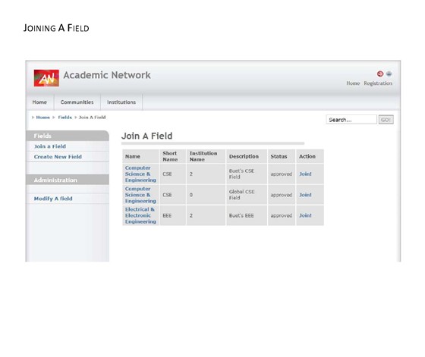Click Fields in the breadcrumb
The height and width of the screenshot is (357, 425).
point(65,117)
